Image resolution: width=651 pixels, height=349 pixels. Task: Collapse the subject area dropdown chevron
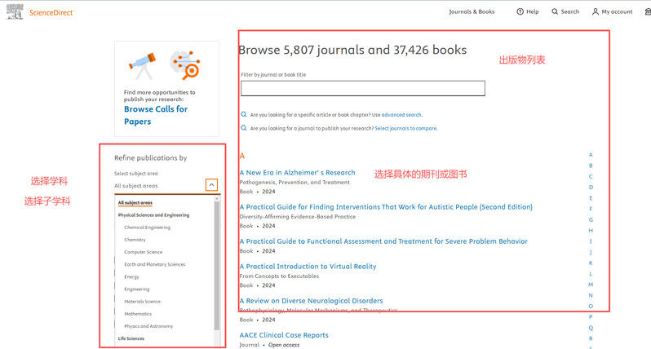click(211, 185)
